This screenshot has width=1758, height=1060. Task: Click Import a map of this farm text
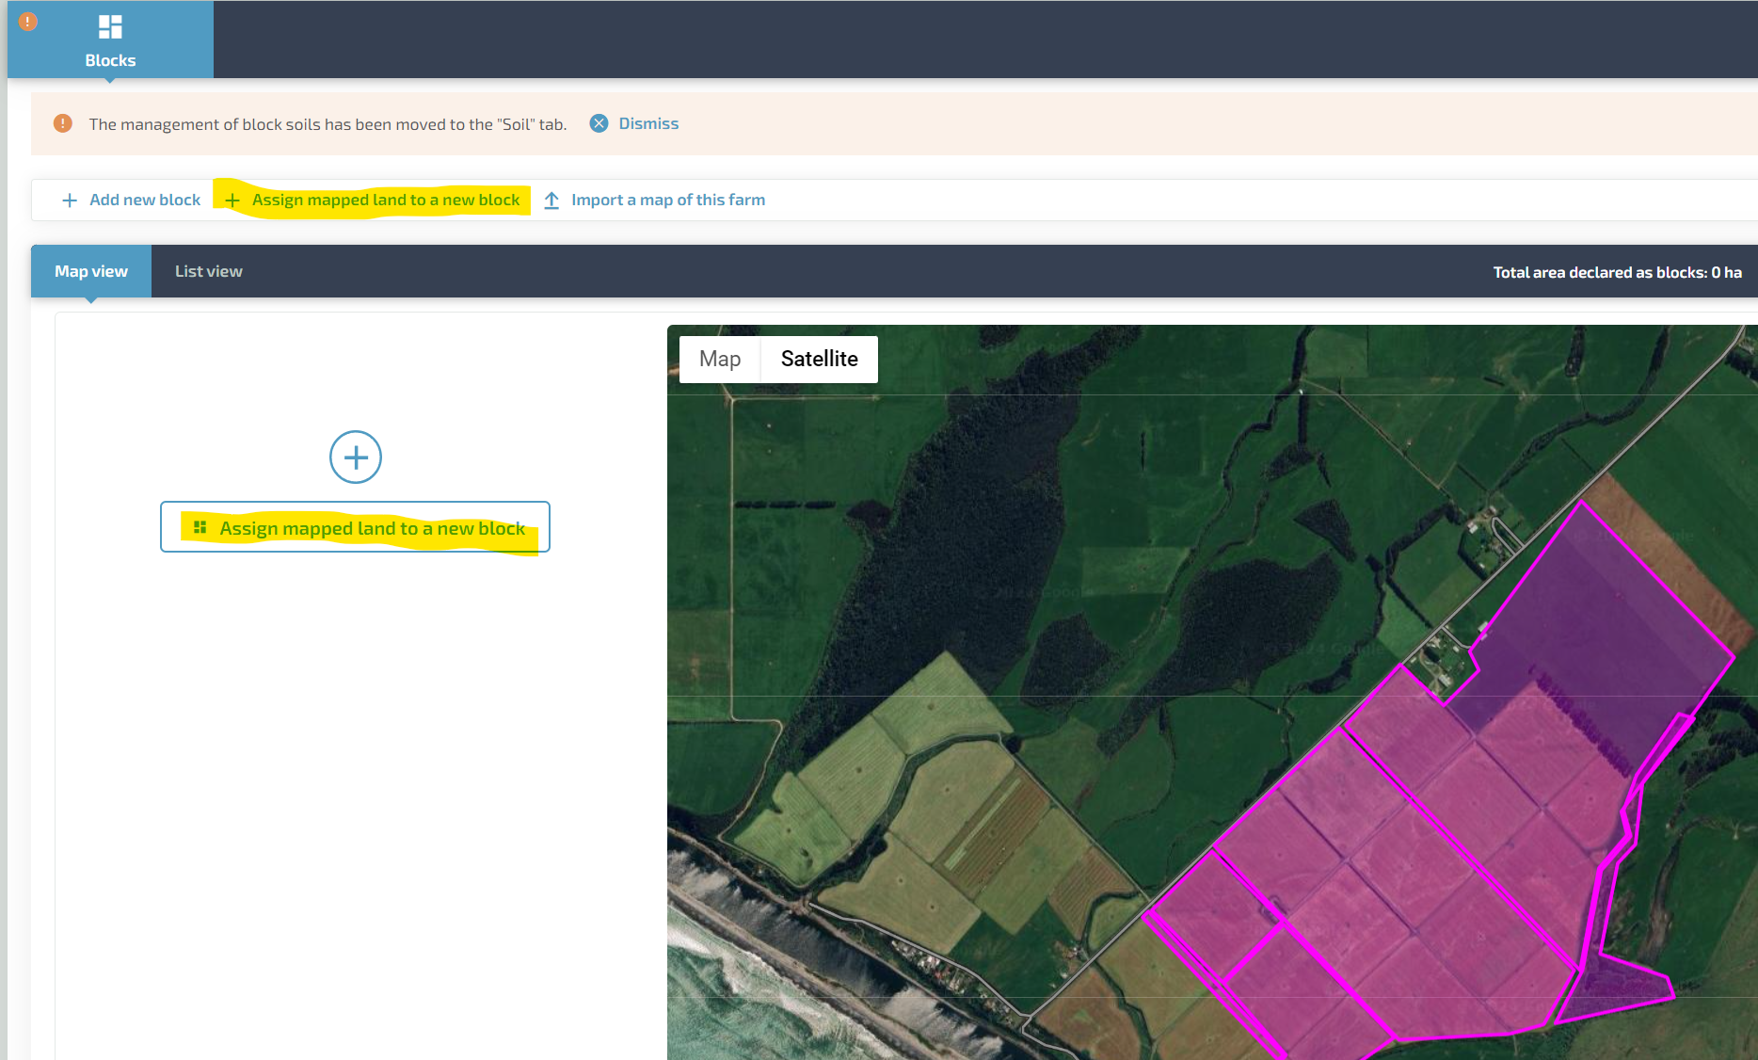[668, 200]
